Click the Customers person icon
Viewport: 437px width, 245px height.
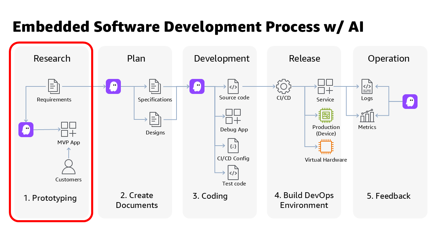point(69,167)
